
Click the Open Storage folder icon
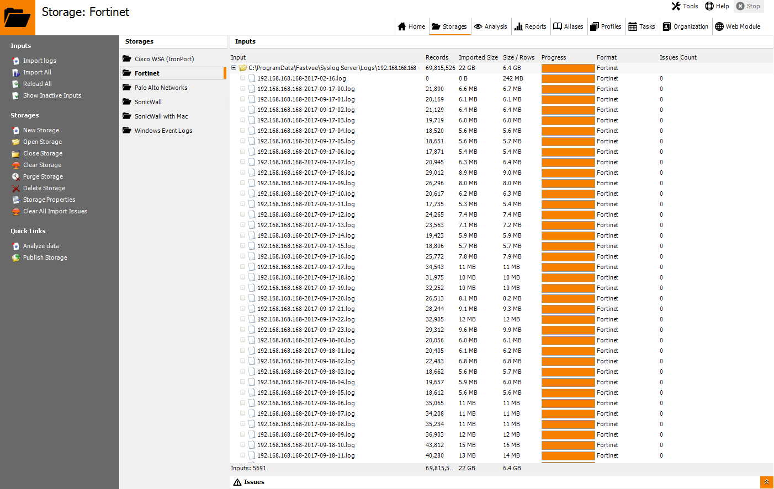[16, 142]
